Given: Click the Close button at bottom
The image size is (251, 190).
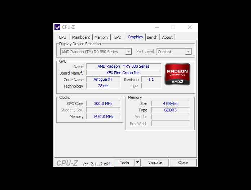Looking at the screenshot, I should point(183,162).
